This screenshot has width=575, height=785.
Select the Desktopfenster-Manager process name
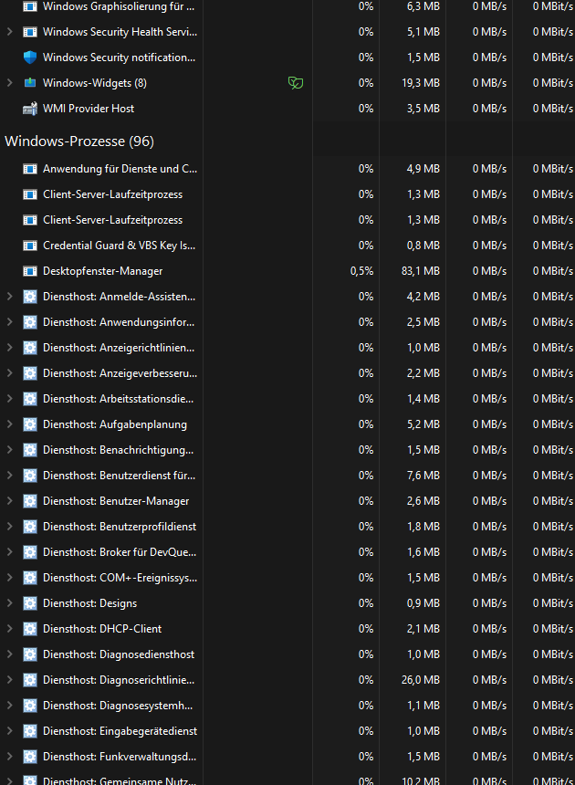coord(102,271)
